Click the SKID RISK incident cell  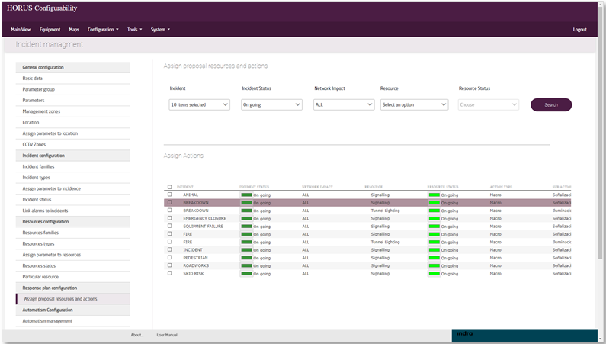click(194, 273)
